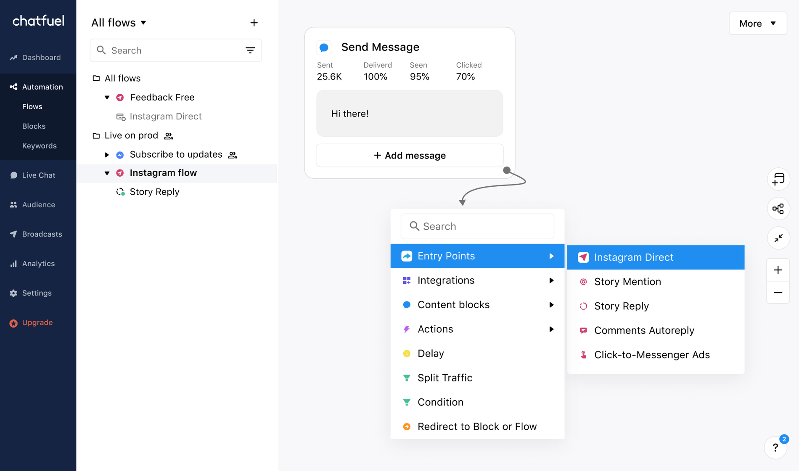
Task: Click the Add message button
Action: click(410, 156)
